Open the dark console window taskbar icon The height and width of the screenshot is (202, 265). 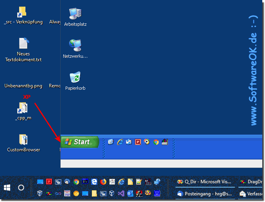pos(85,181)
